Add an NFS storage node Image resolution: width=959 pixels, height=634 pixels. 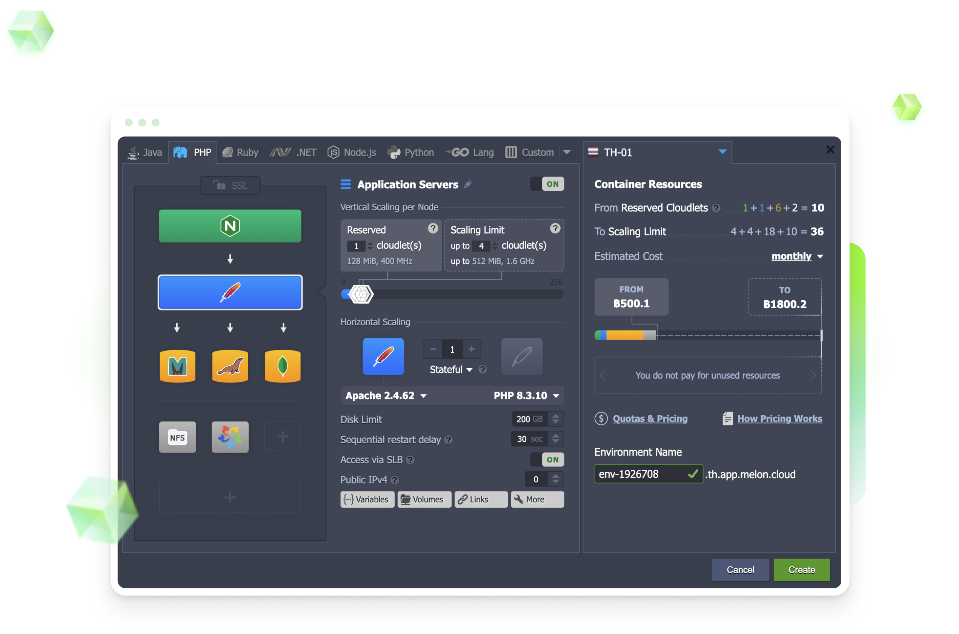click(177, 437)
